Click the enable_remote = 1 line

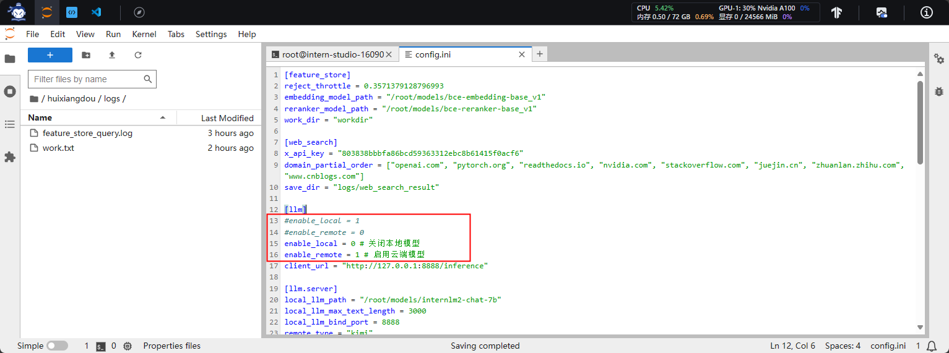tap(355, 255)
